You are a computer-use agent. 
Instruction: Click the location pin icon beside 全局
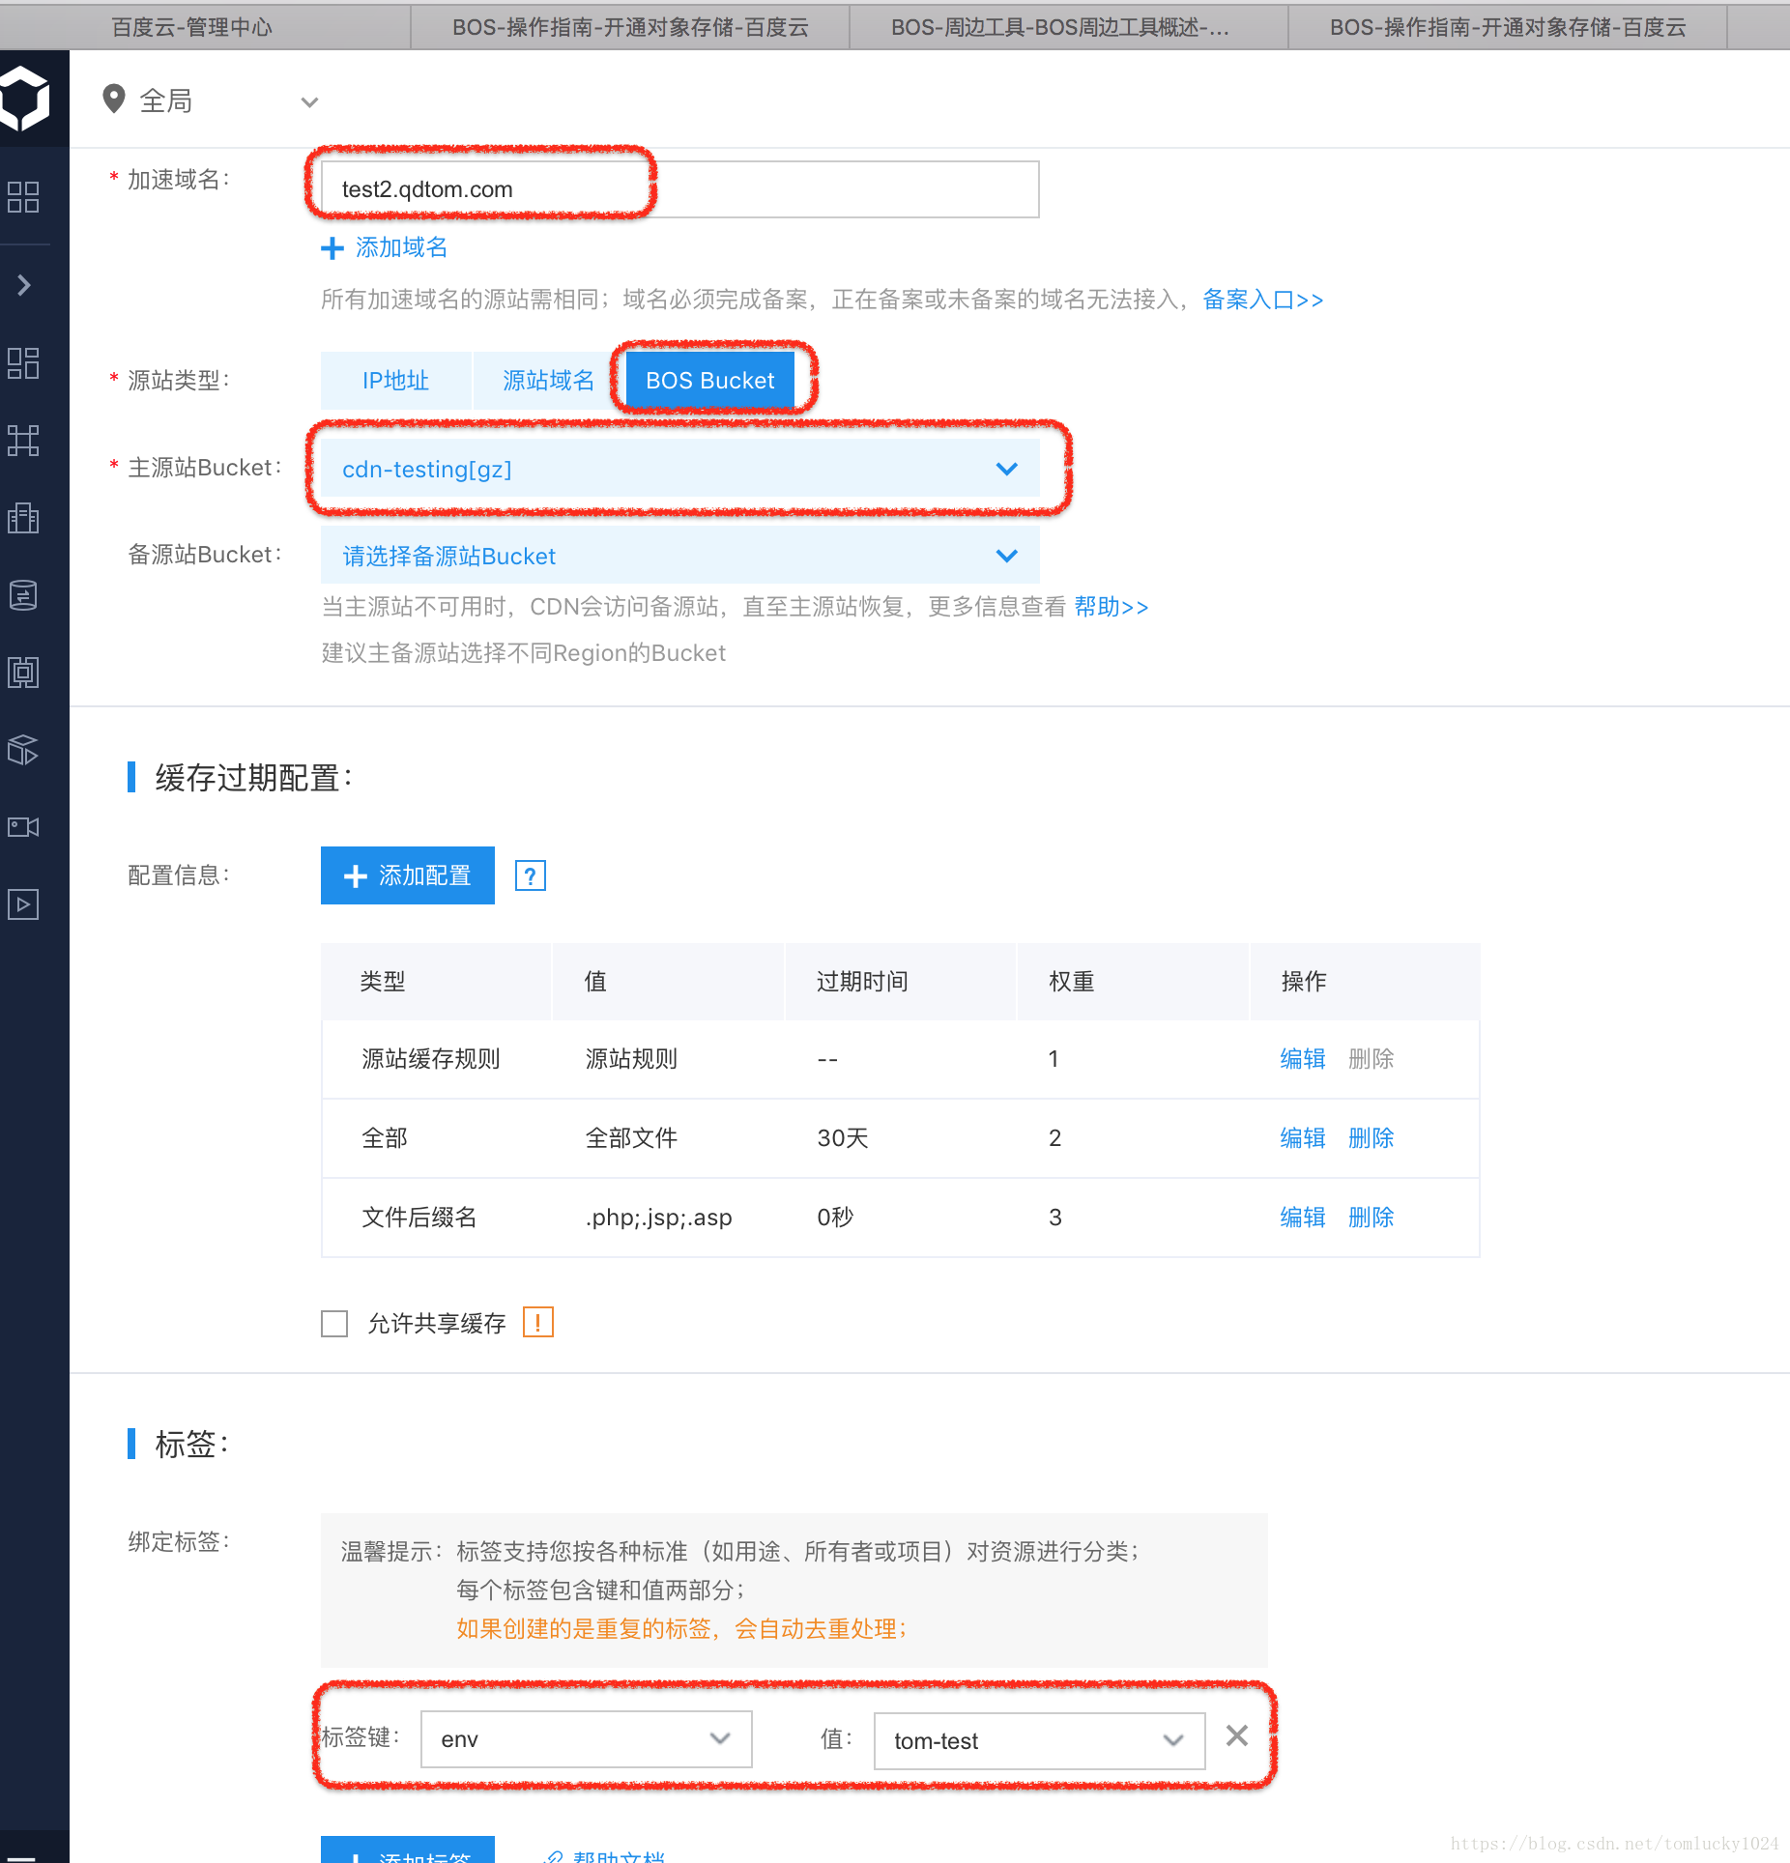[114, 100]
